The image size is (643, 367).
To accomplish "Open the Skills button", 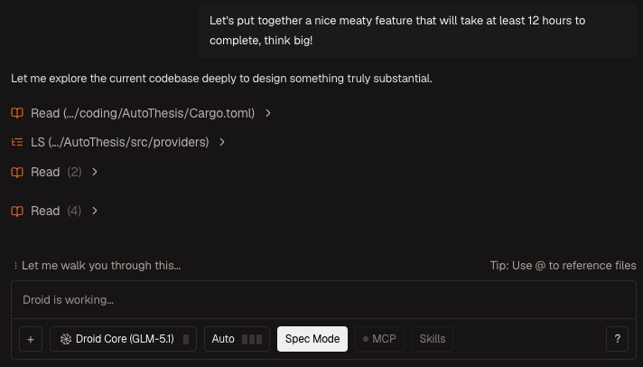I will click(433, 339).
